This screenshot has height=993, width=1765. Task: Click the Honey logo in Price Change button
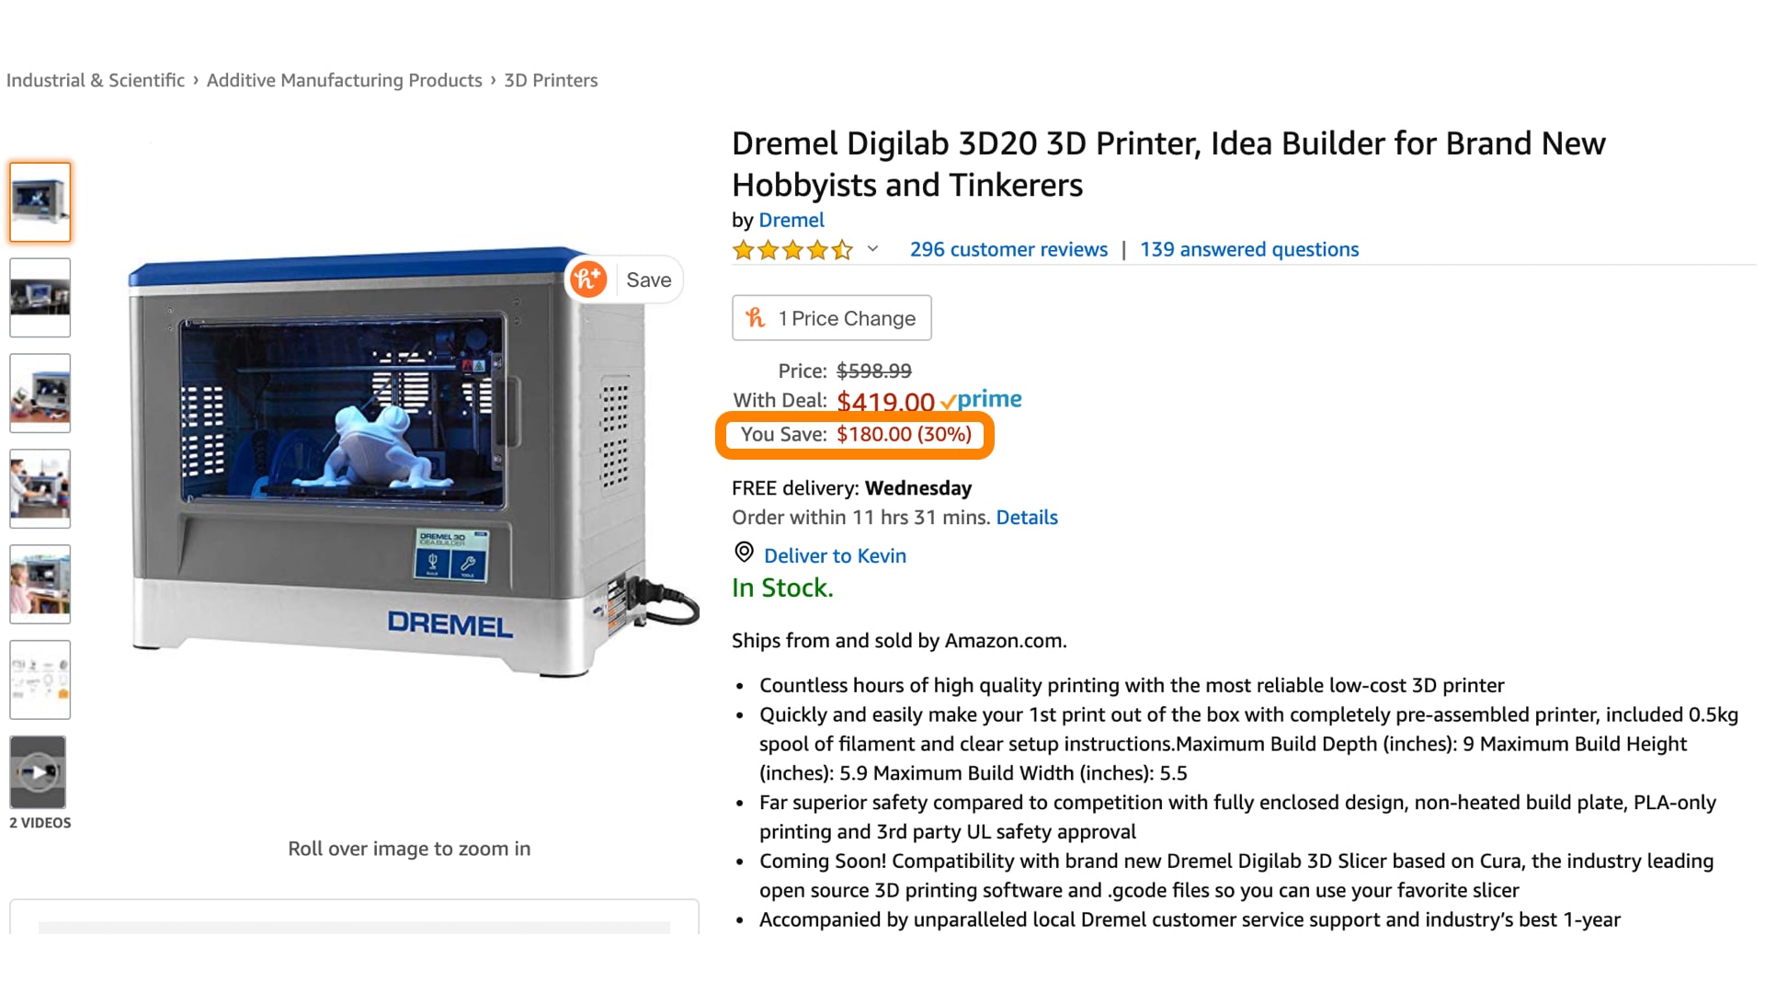pyautogui.click(x=755, y=318)
